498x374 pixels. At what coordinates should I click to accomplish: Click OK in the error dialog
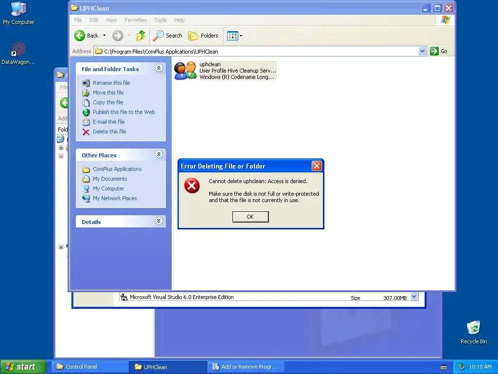pyautogui.click(x=250, y=217)
